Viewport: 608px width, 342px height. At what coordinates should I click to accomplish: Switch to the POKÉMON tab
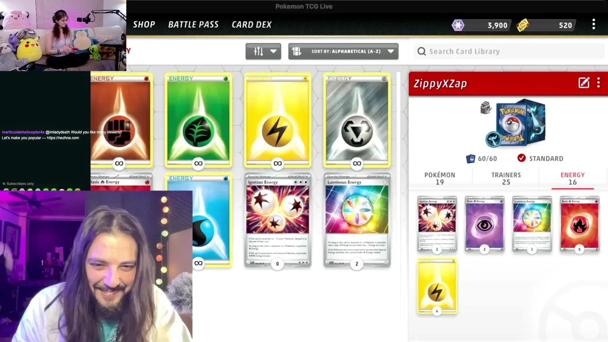[x=440, y=178]
